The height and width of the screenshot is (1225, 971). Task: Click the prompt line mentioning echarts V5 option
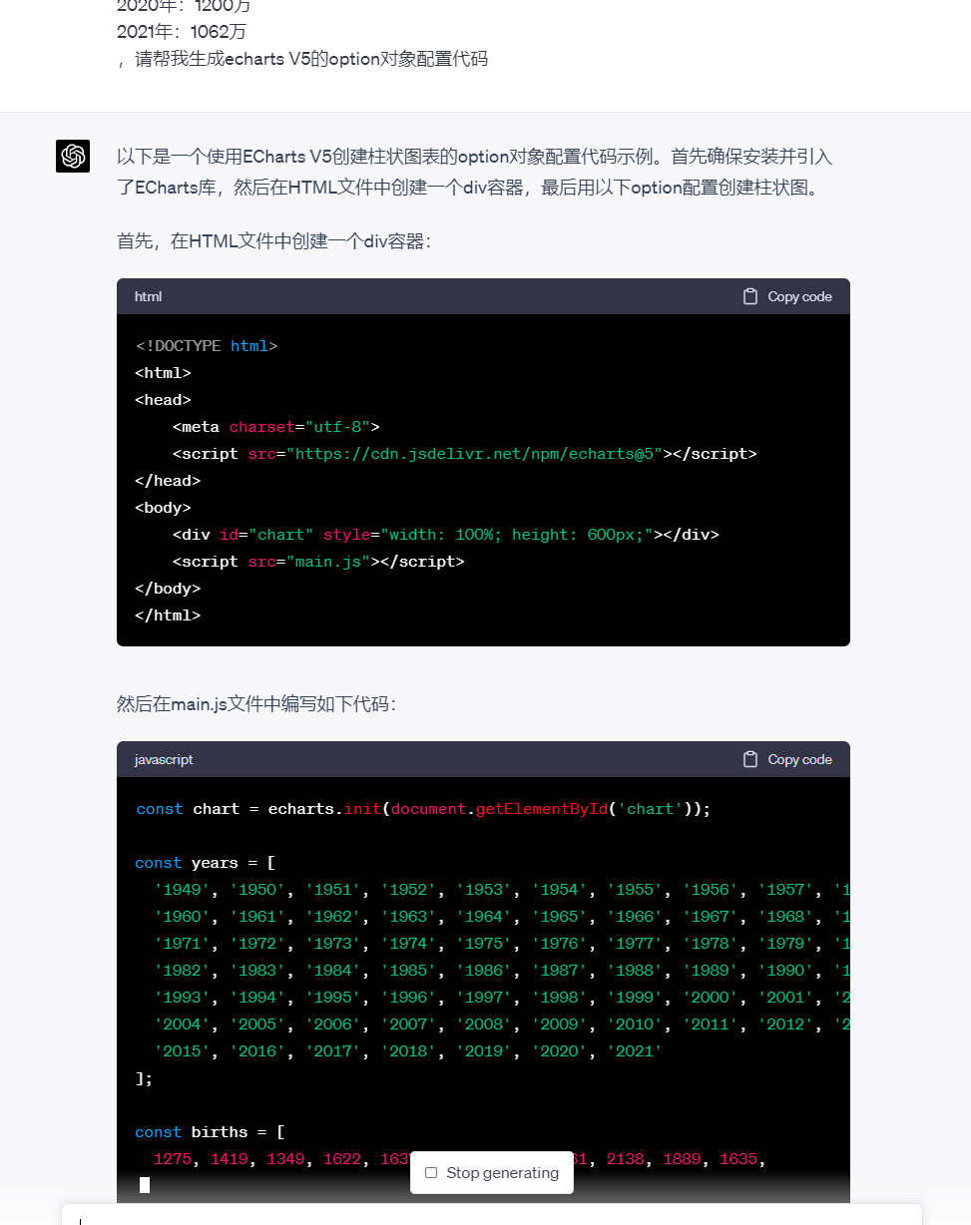tap(302, 59)
